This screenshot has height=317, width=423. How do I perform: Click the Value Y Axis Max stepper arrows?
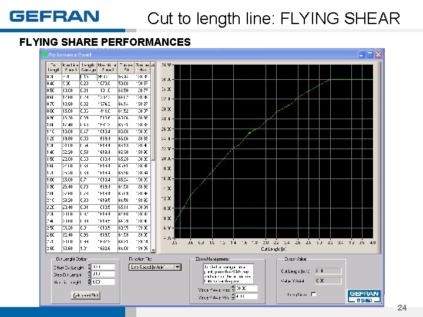click(233, 288)
